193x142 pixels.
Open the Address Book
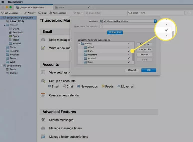tap(58, 13)
